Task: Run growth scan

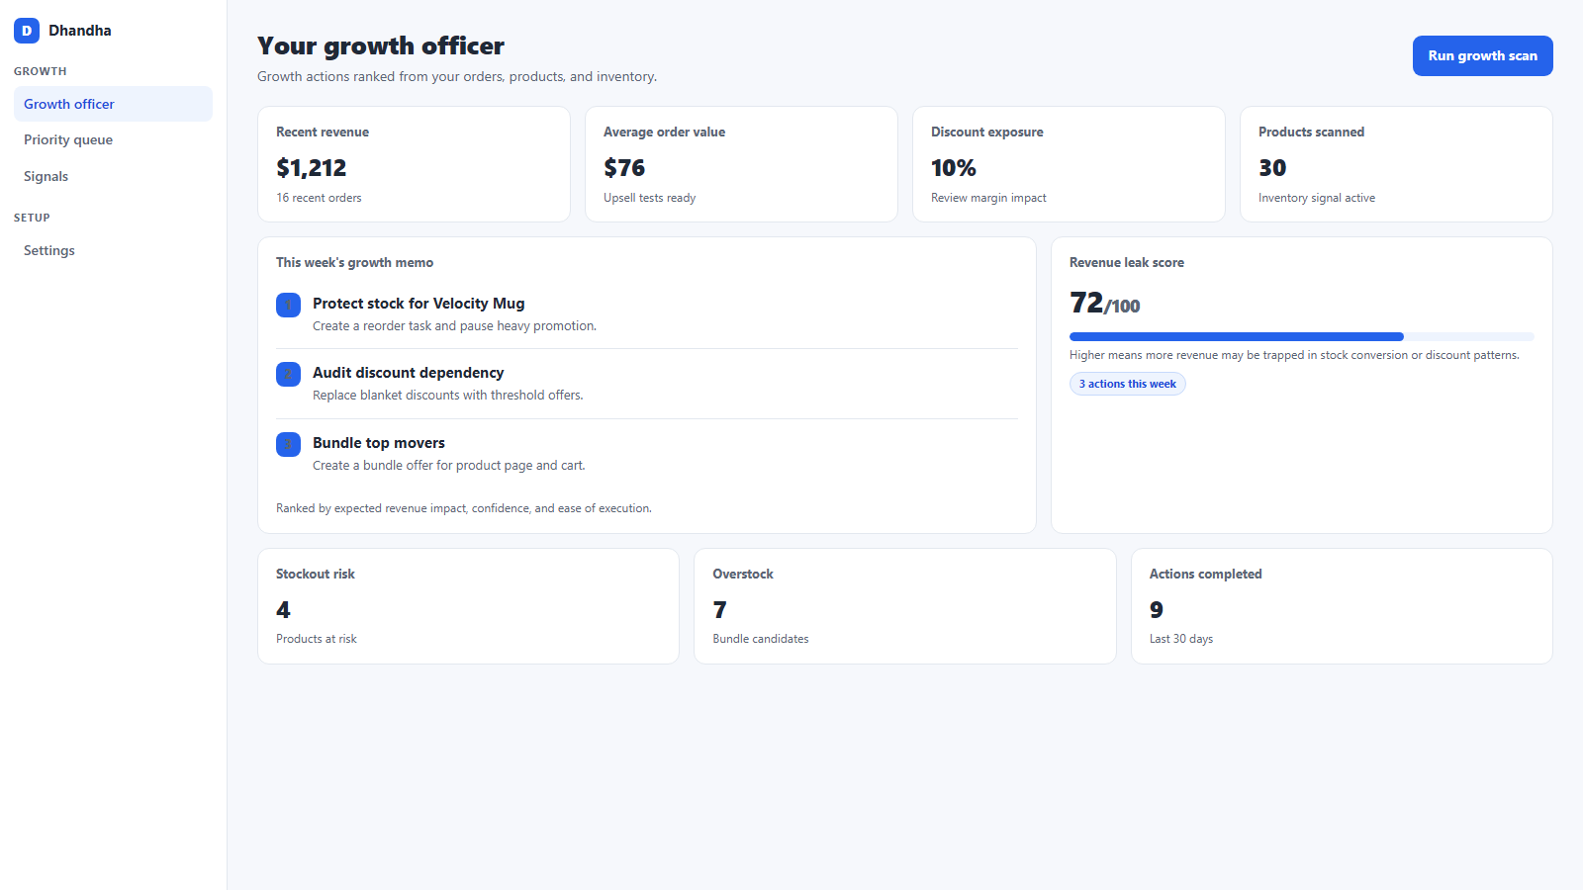Action: 1482,55
